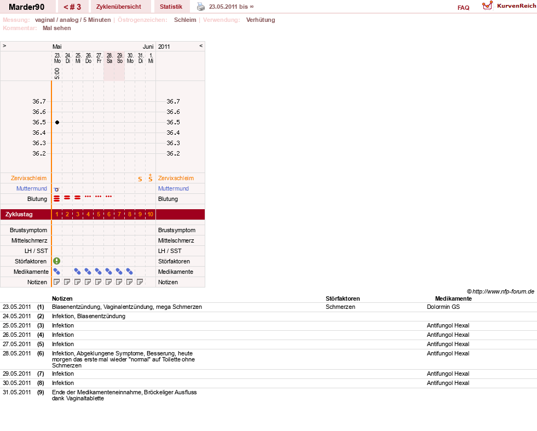Click the printer icon
537x431 pixels.
201,7
